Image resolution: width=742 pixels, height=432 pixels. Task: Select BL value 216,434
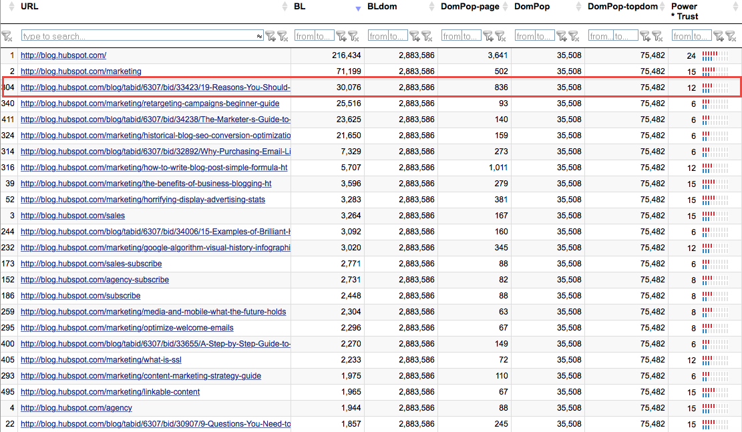coord(347,55)
